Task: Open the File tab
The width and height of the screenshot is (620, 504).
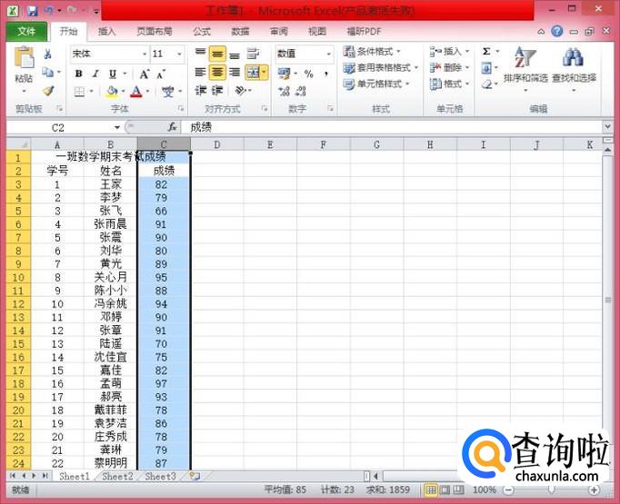Action: 26,31
